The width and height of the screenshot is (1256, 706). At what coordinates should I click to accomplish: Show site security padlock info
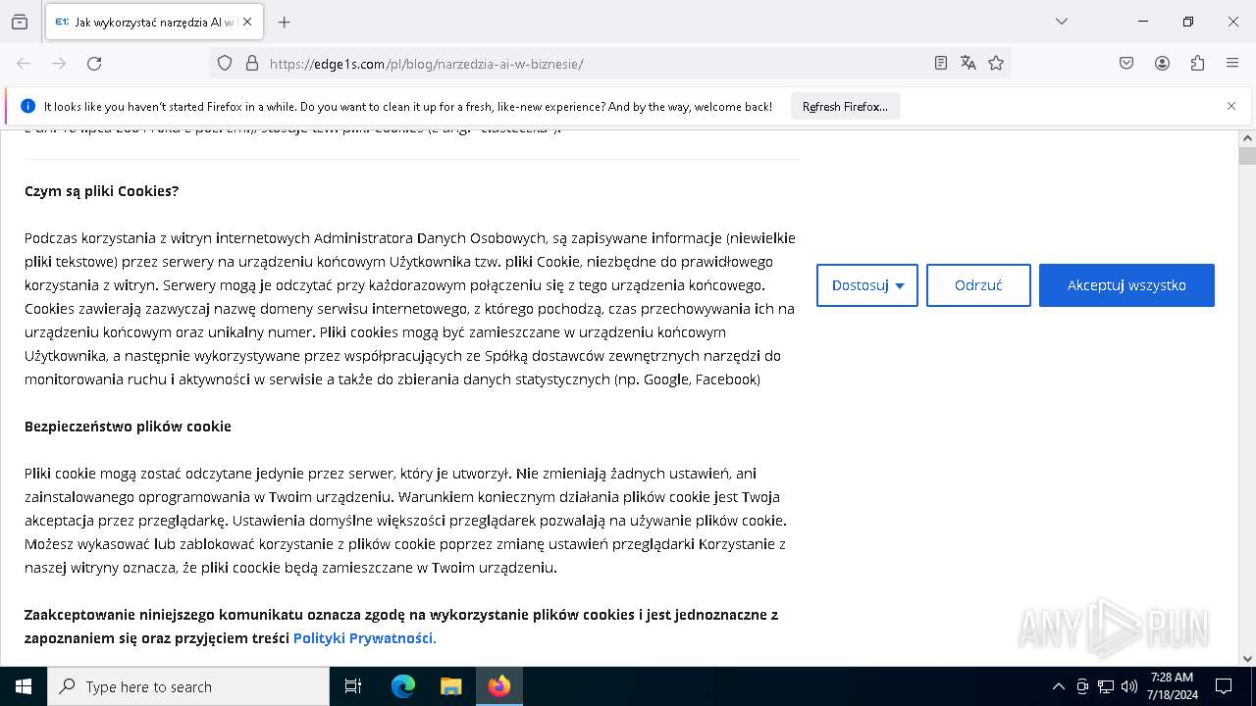[x=252, y=63]
